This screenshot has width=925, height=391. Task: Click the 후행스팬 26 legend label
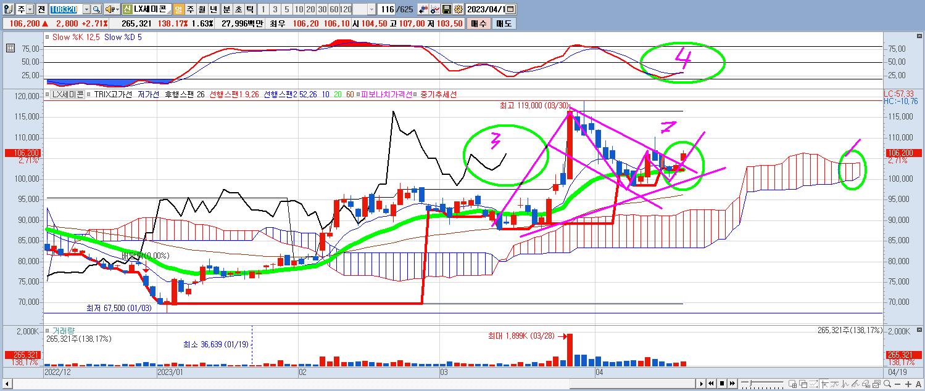tap(185, 94)
